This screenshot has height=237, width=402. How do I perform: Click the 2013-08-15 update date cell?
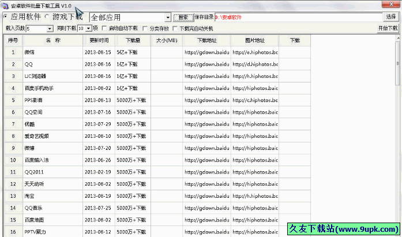pyautogui.click(x=98, y=52)
